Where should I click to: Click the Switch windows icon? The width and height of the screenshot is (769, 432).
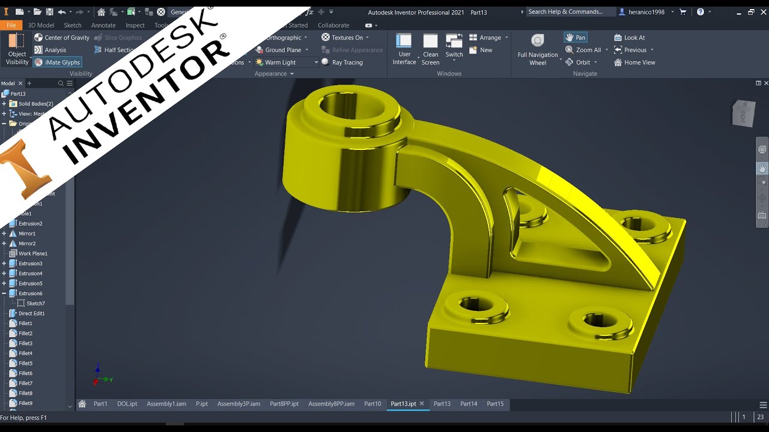(454, 41)
